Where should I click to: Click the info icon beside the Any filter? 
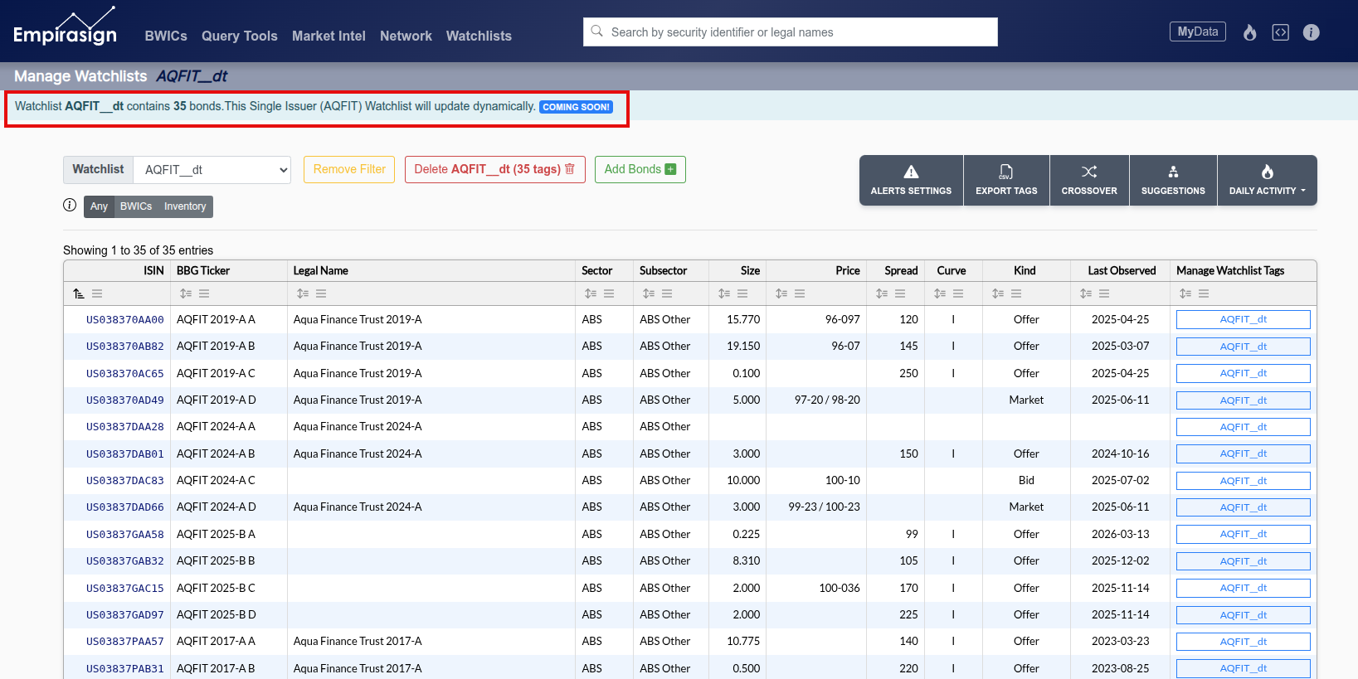[70, 205]
